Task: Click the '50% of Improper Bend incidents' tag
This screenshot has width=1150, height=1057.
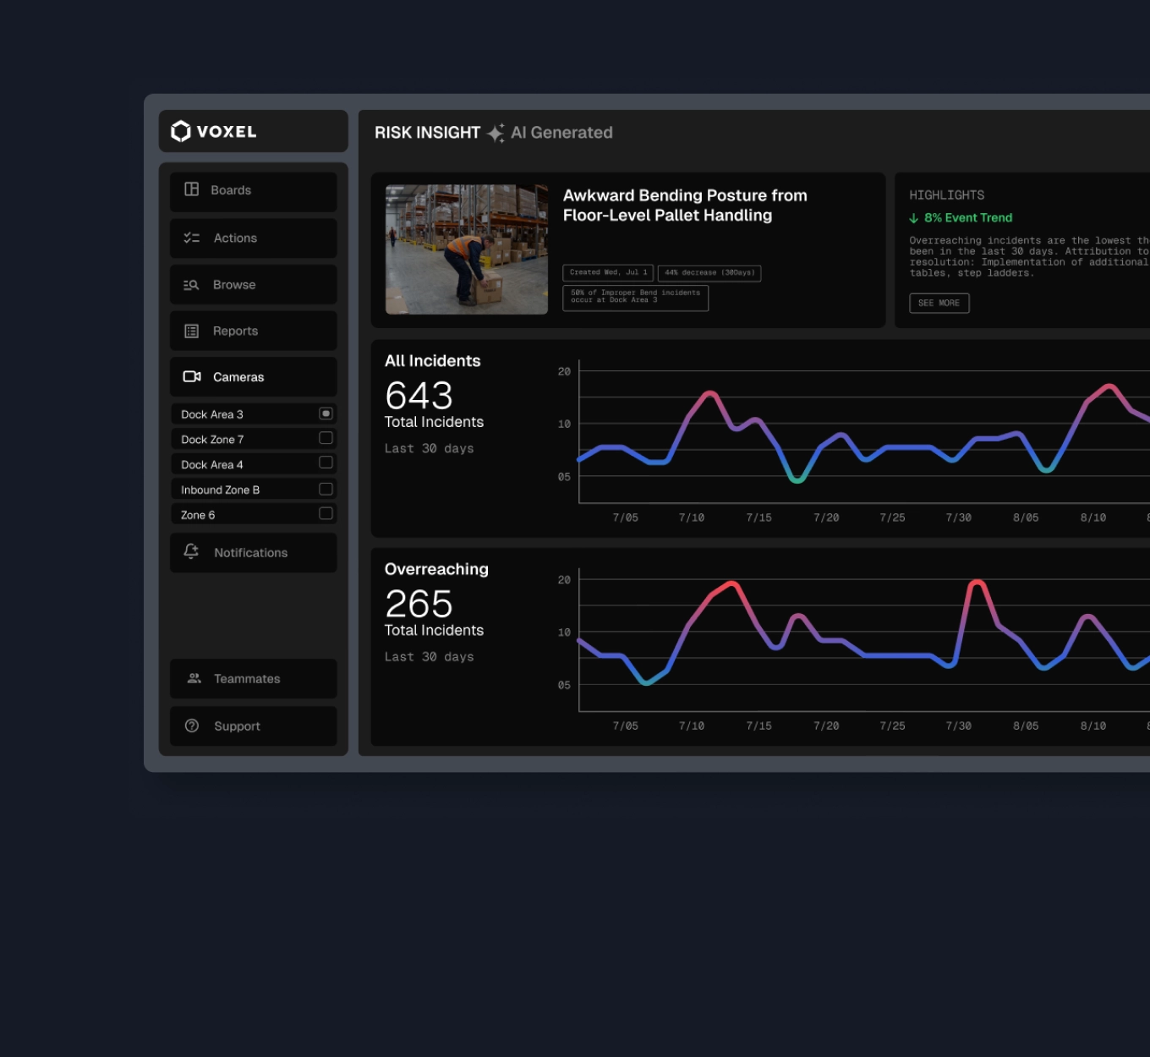Action: [636, 298]
